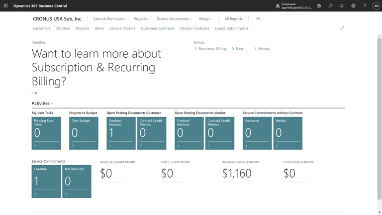The image size is (382, 215).
Task: Open vendor Contract Invoices tile
Action: pos(189,133)
